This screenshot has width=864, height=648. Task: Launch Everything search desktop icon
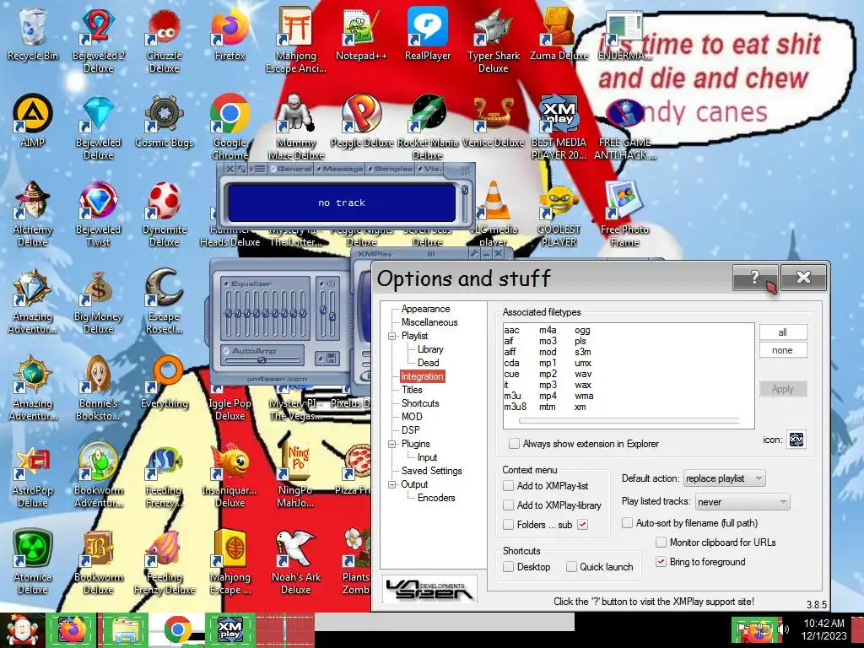pos(164,382)
